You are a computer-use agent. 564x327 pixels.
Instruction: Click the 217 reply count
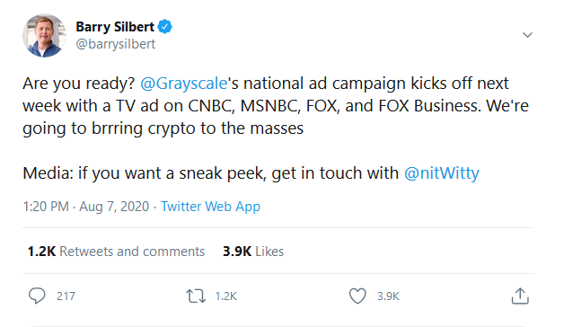[66, 296]
